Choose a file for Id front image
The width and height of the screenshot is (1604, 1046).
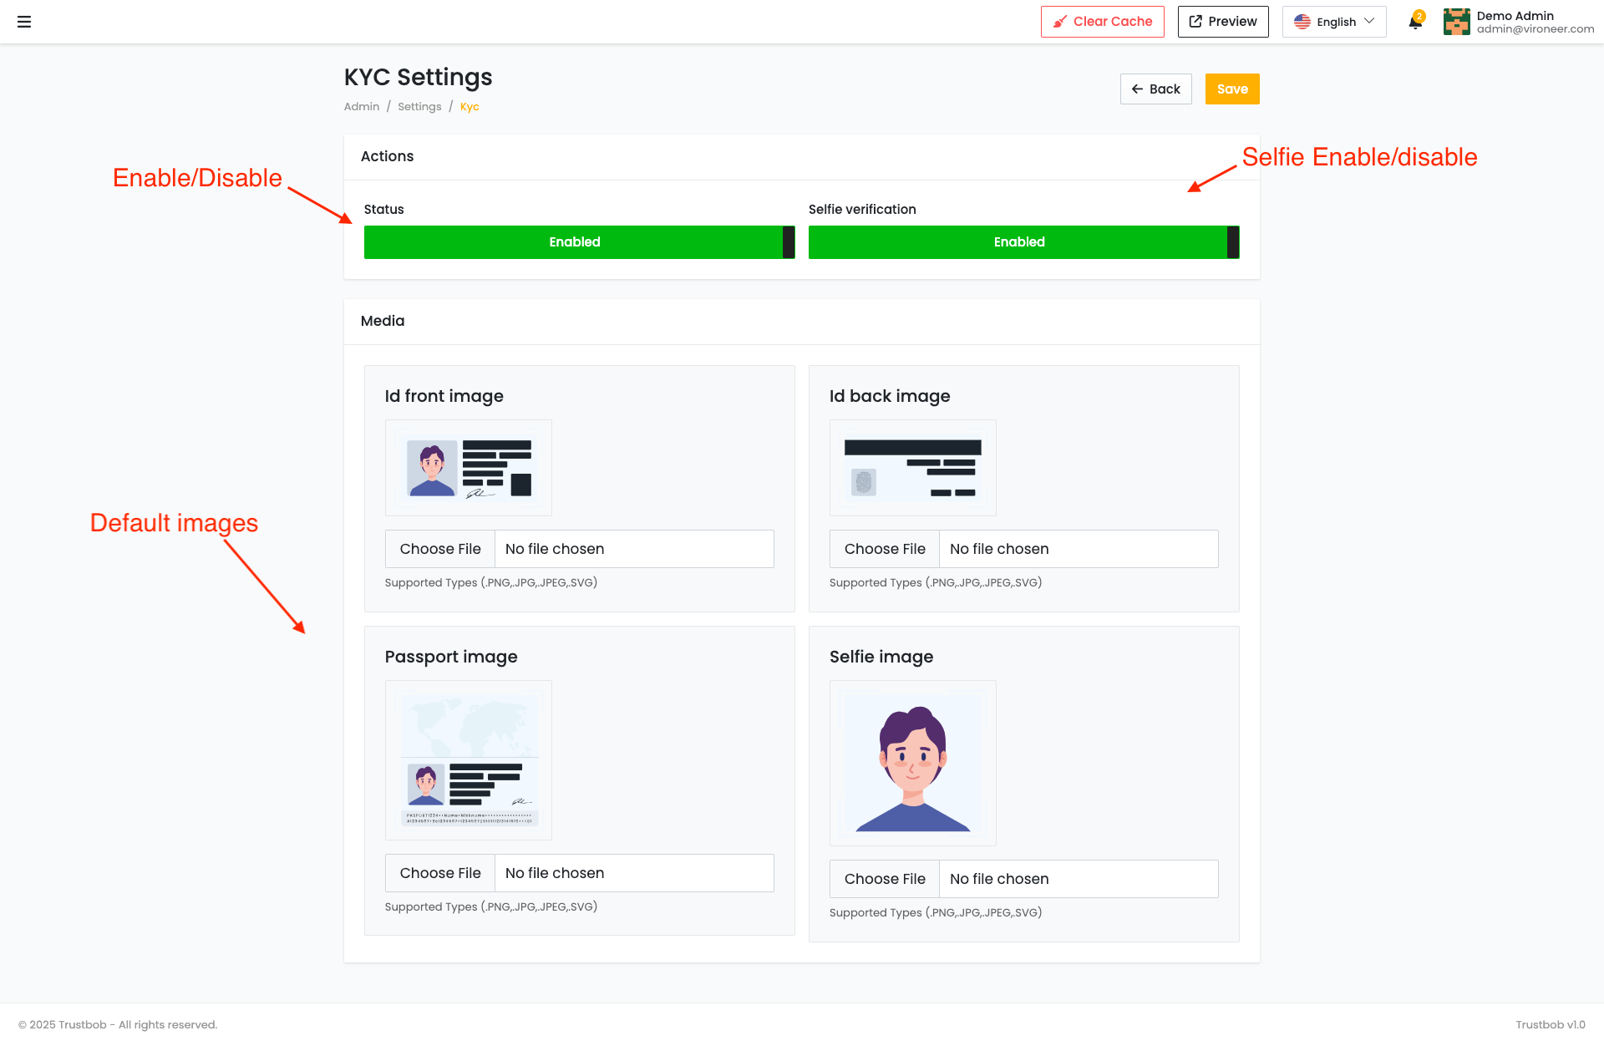440,549
